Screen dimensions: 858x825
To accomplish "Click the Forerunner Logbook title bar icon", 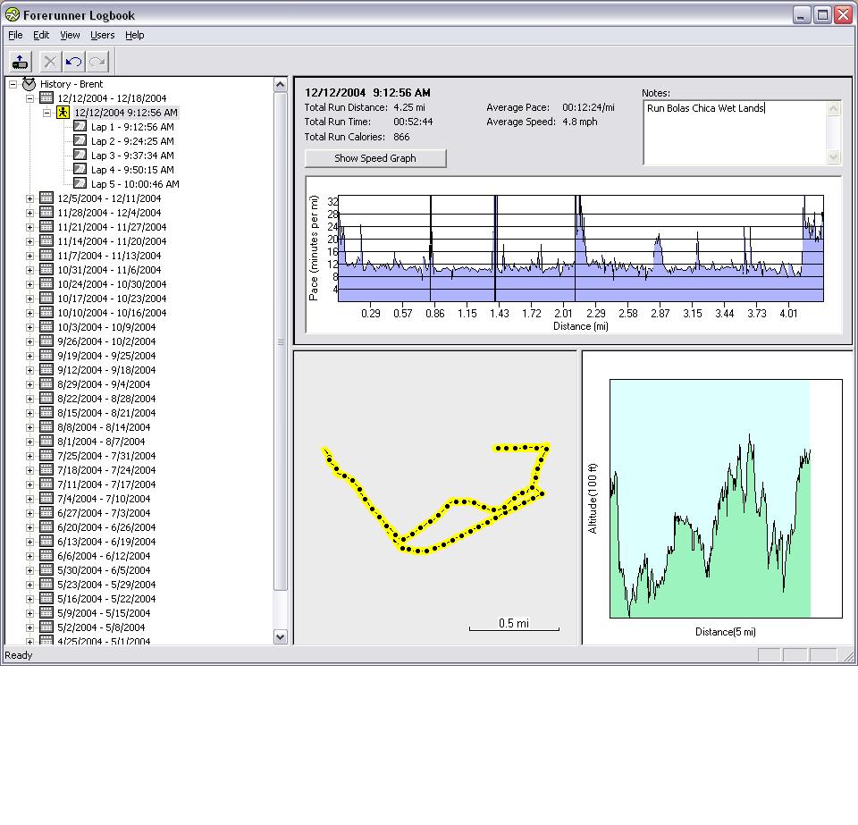I will [12, 15].
